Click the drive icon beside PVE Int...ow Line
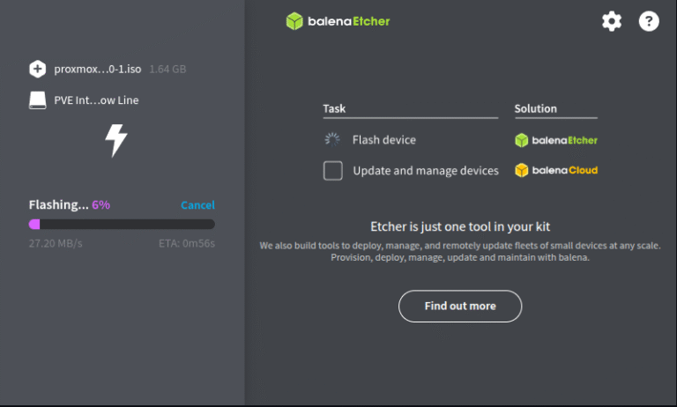 click(x=38, y=100)
